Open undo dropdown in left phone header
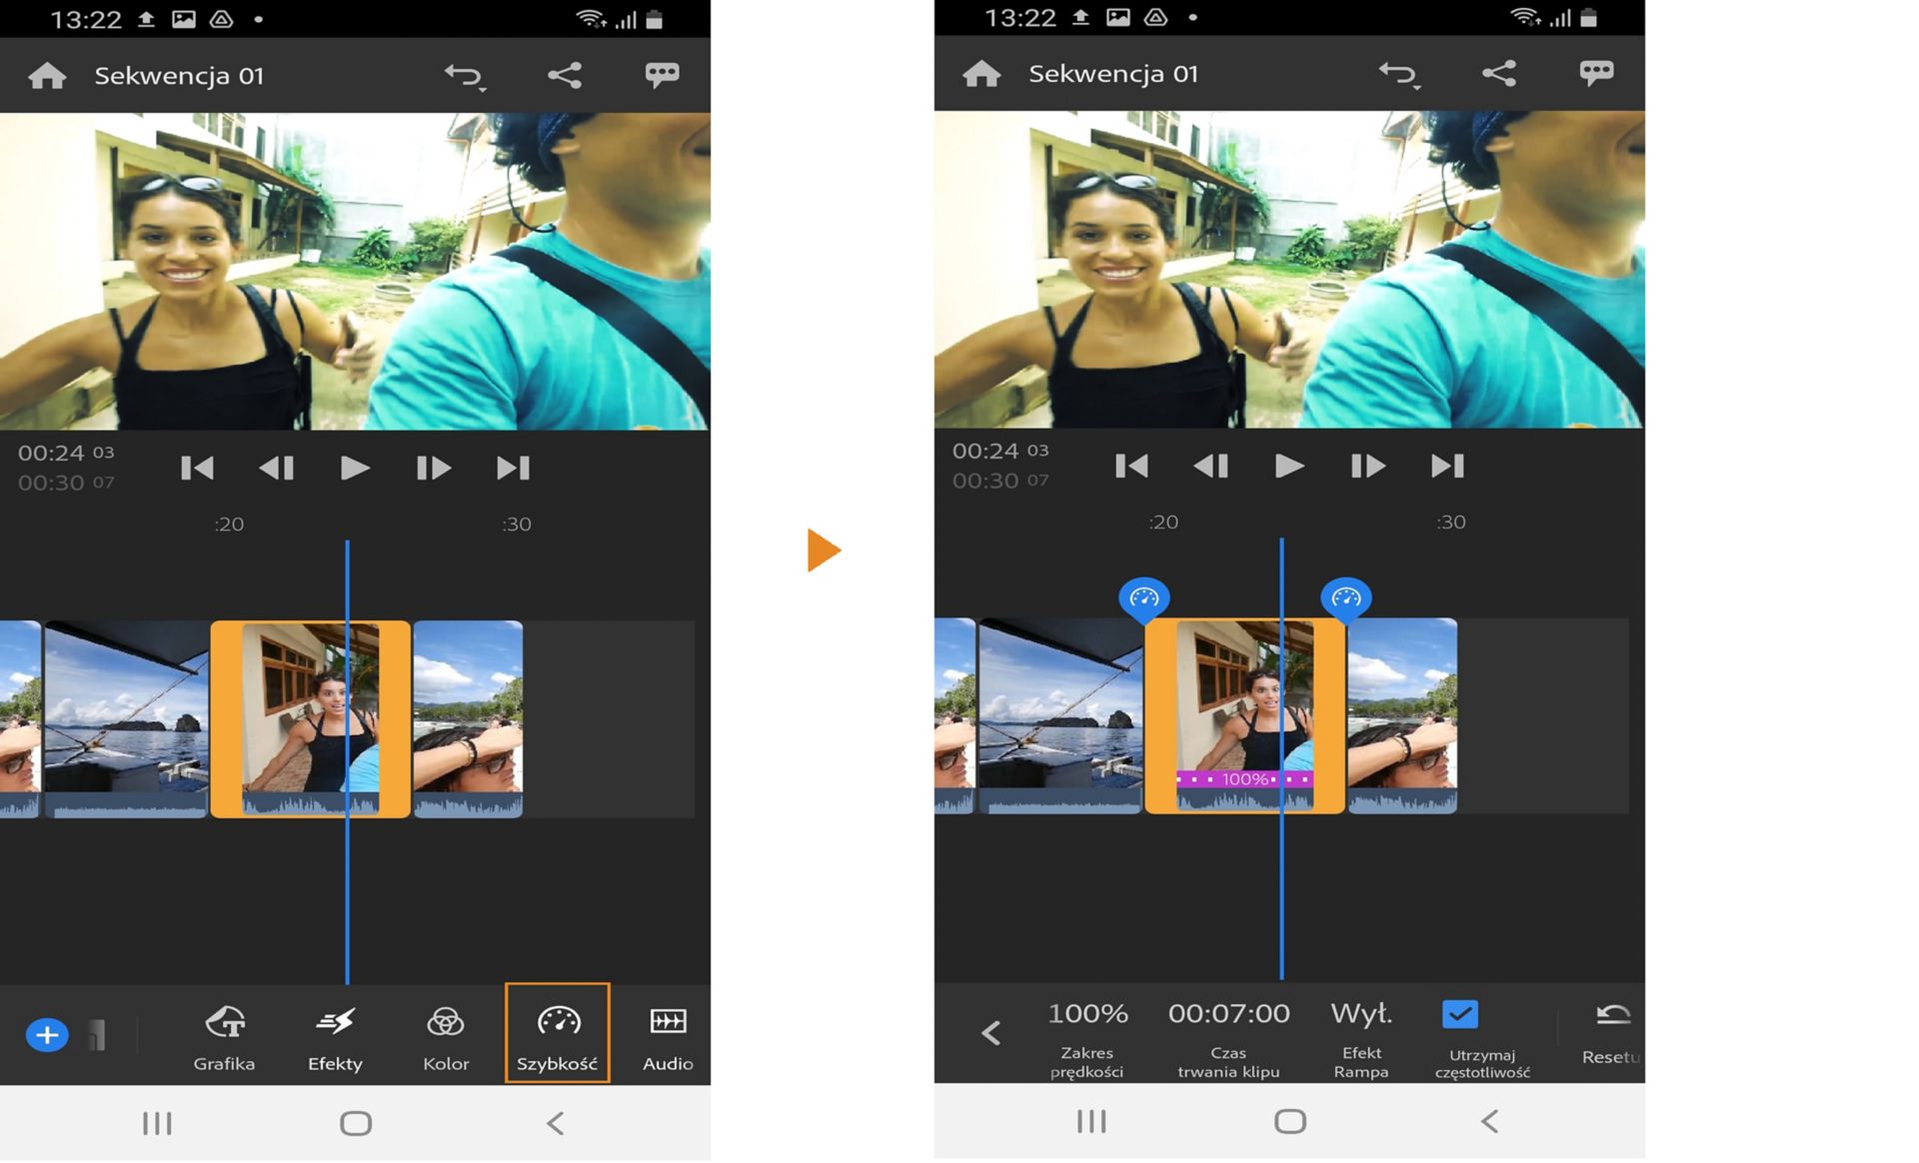The width and height of the screenshot is (1919, 1163). [465, 76]
